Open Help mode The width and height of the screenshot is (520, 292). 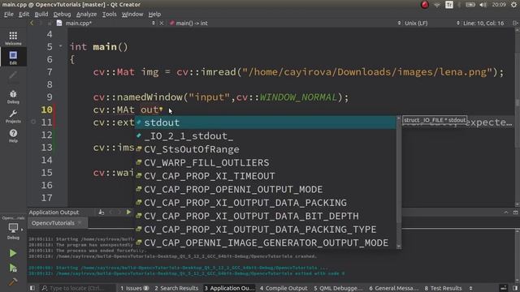(x=13, y=135)
